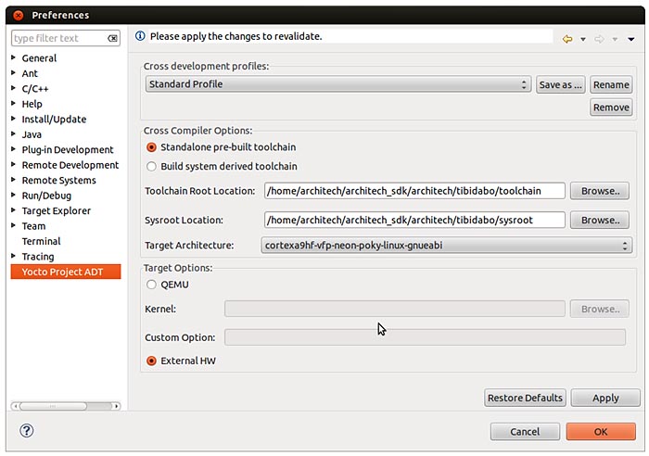Select the QEMU target option

(x=151, y=285)
